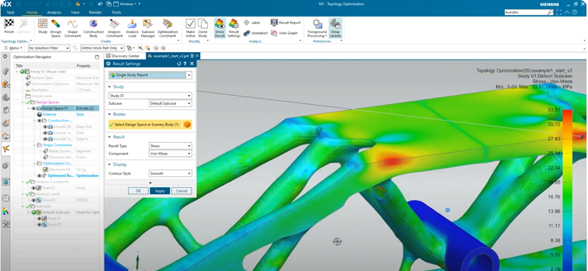Click the orange body selection cube icon
The width and height of the screenshot is (588, 271).
pos(187,125)
